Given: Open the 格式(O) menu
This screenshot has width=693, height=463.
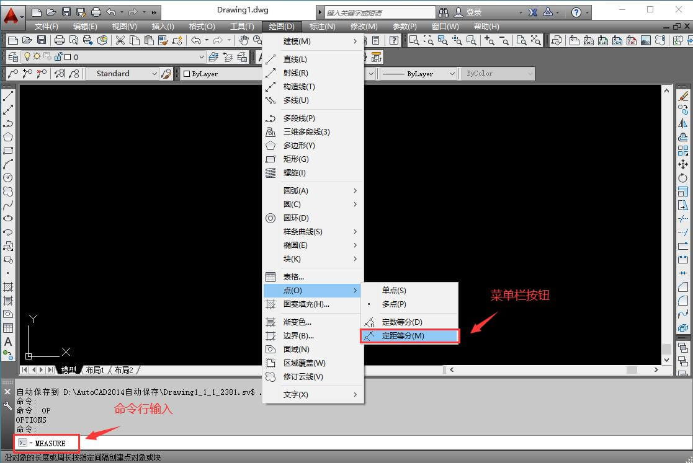Looking at the screenshot, I should (x=202, y=27).
